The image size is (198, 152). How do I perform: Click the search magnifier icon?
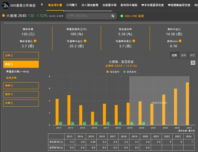click(x=113, y=16)
